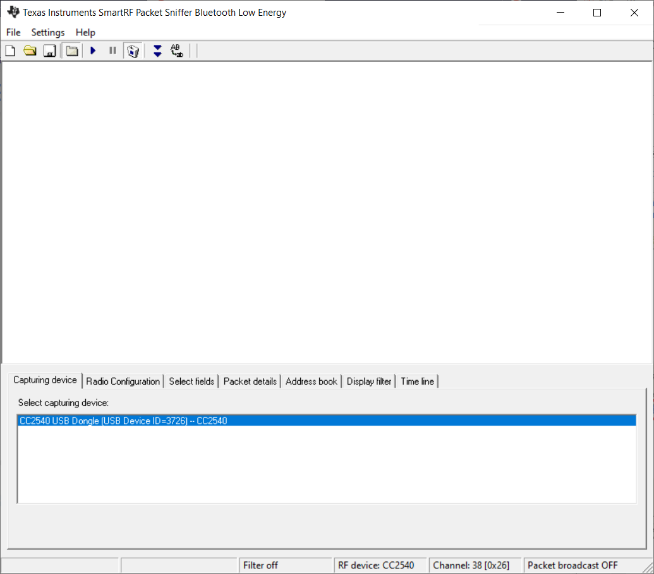Viewport: 654px width, 574px height.
Task: View the Time line tab
Action: pos(417,381)
